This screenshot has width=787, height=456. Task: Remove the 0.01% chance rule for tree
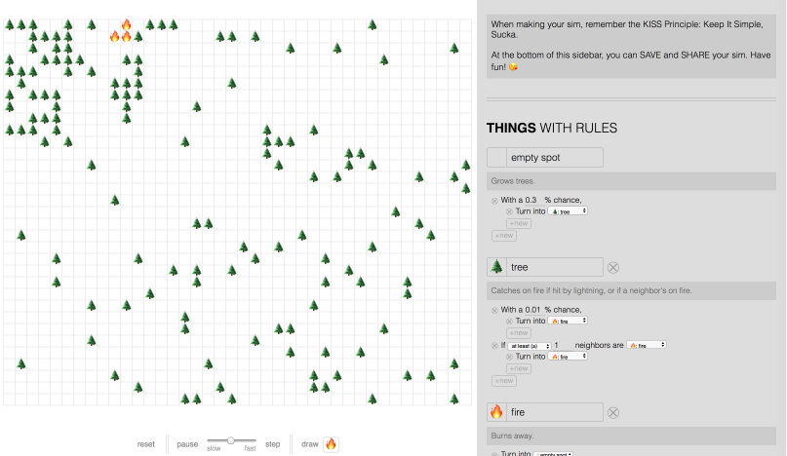click(x=494, y=309)
